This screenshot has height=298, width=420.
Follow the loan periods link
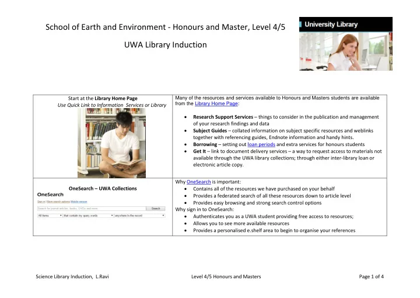point(261,144)
